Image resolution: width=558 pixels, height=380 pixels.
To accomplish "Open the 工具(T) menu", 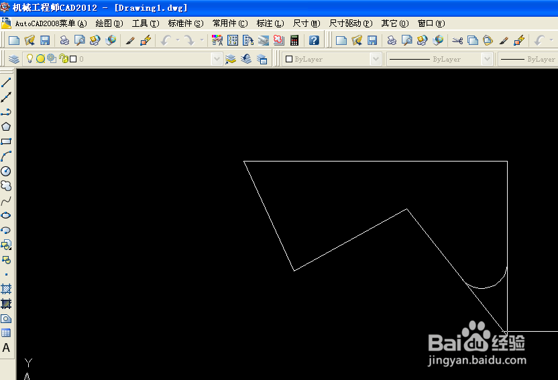I will coord(146,23).
